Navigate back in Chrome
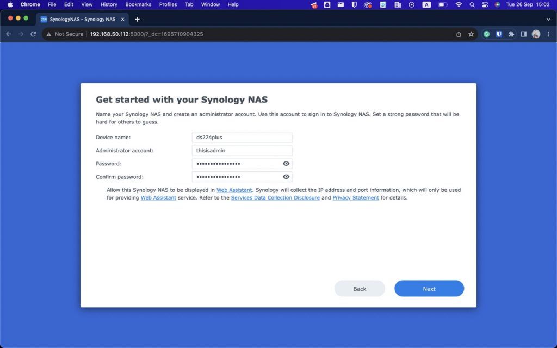 pos(9,34)
